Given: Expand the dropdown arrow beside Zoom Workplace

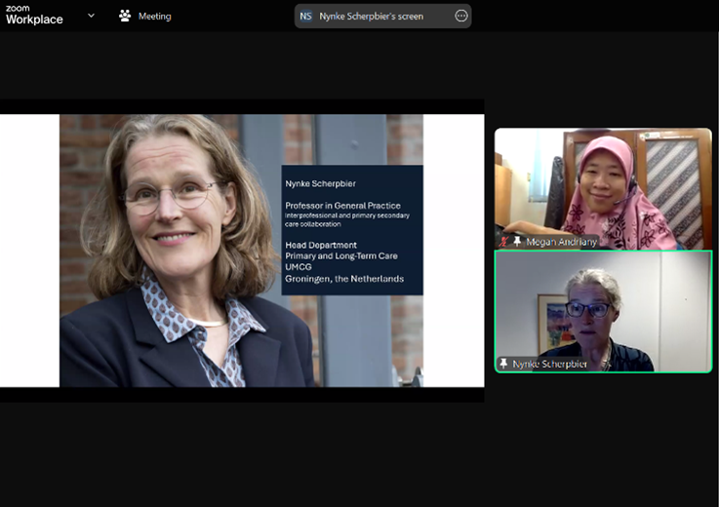Looking at the screenshot, I should (92, 16).
